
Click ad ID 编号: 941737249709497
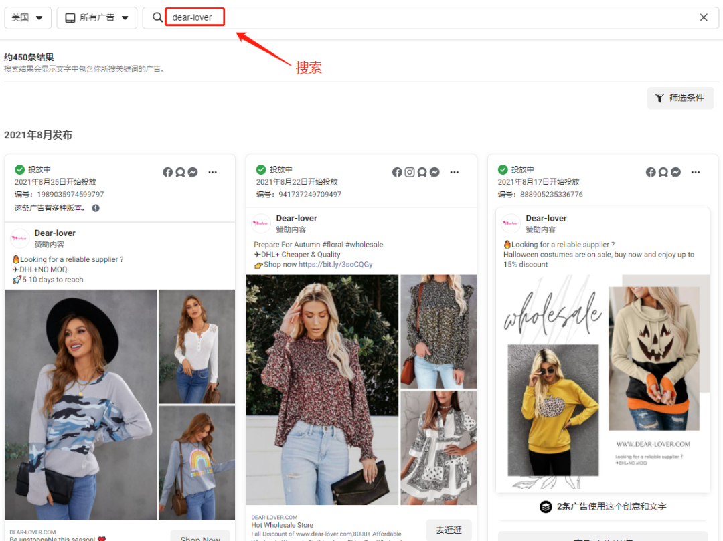[x=299, y=195]
